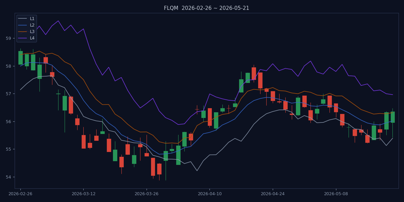404x202 pixels.
Task: Click the gray L1 legend line sample
Action: [23, 19]
